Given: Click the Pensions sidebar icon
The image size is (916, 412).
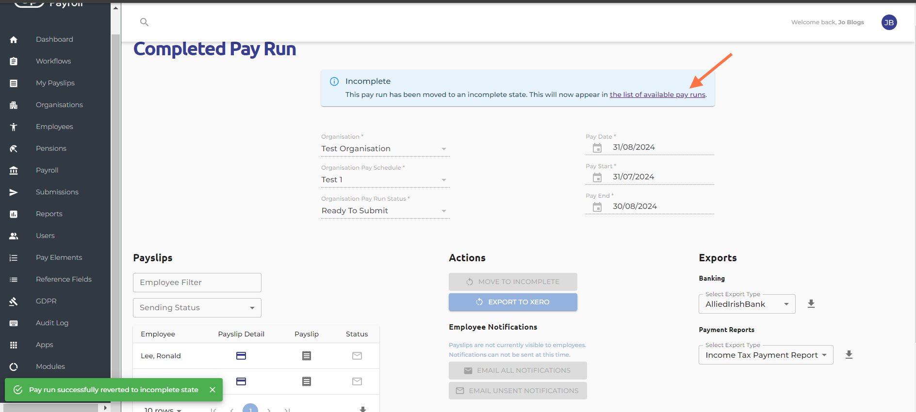Looking at the screenshot, I should coord(14,149).
